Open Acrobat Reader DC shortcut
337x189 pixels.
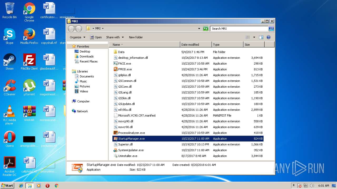pyautogui.click(x=9, y=166)
